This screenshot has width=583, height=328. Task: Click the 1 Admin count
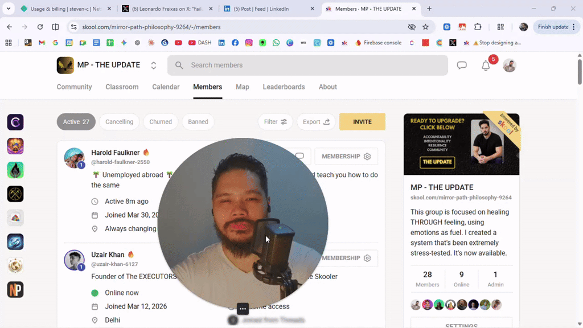coord(495,279)
